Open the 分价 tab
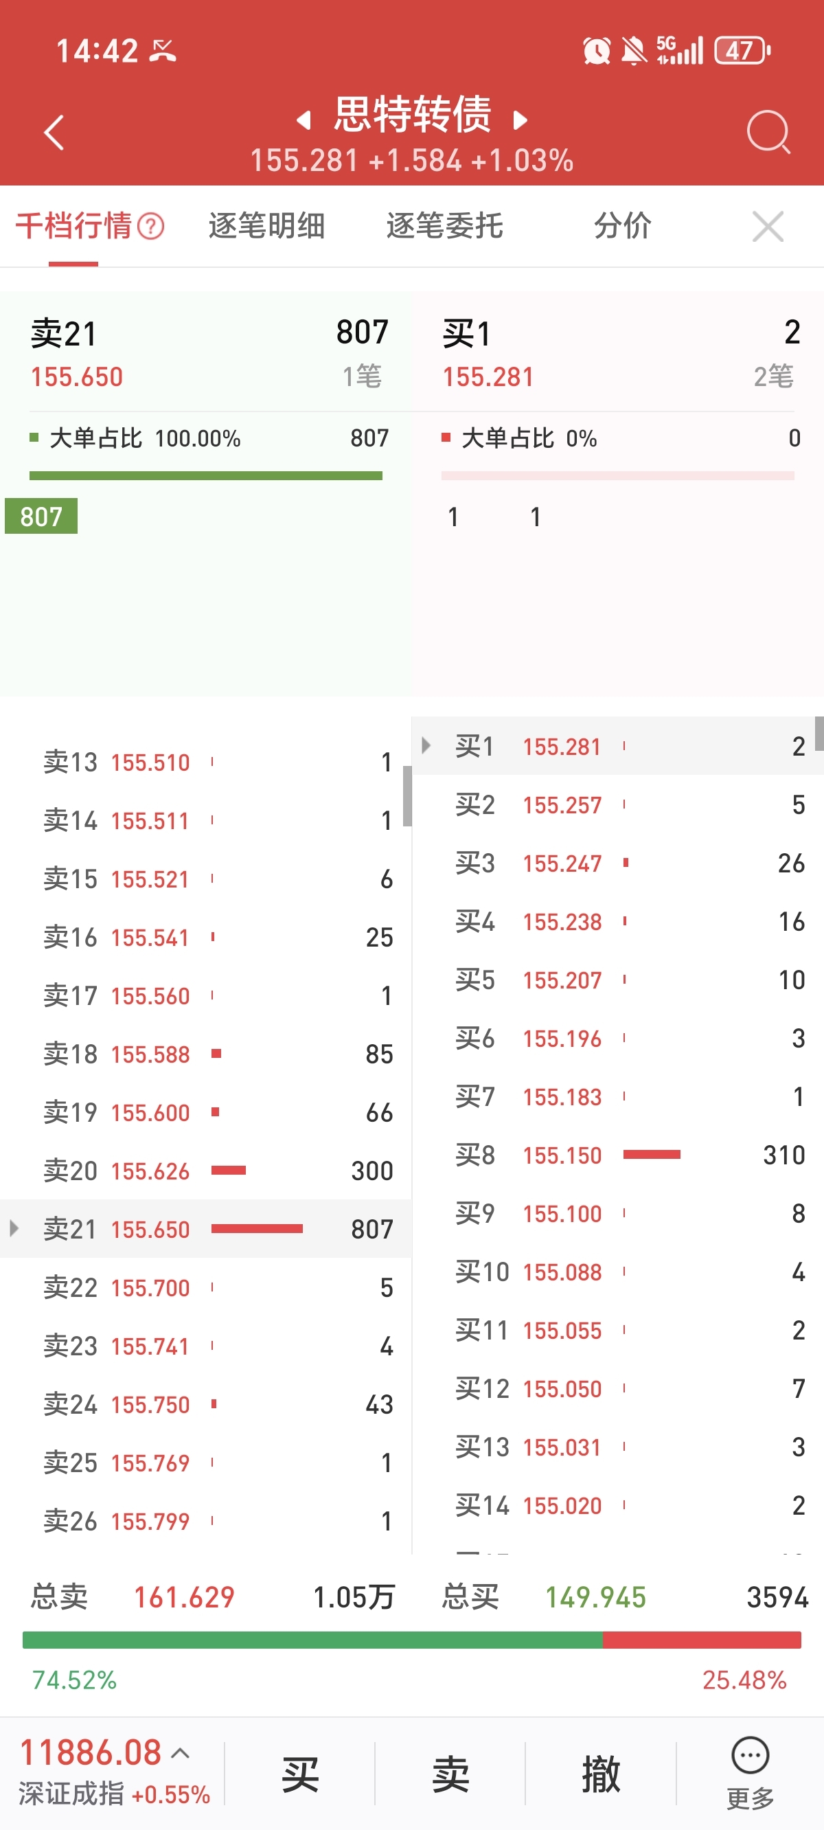 pyautogui.click(x=623, y=227)
